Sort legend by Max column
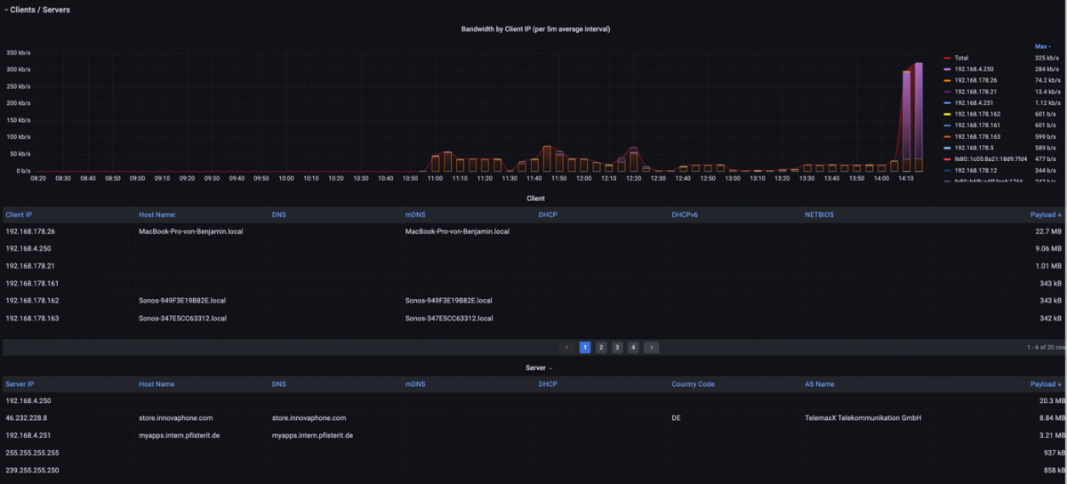This screenshot has height=484, width=1067. tap(1042, 46)
